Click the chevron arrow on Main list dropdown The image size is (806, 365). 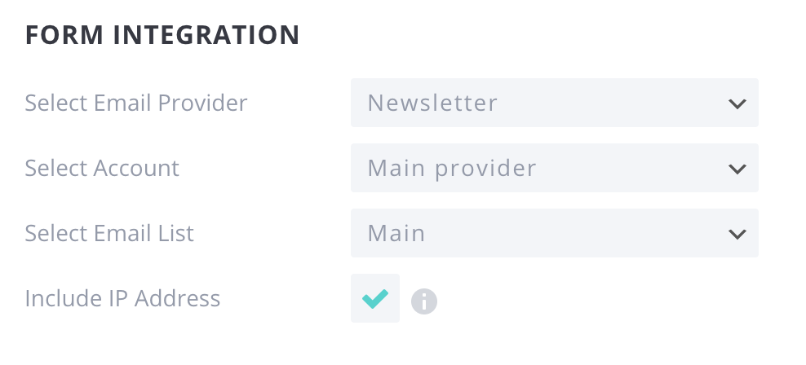(x=737, y=234)
